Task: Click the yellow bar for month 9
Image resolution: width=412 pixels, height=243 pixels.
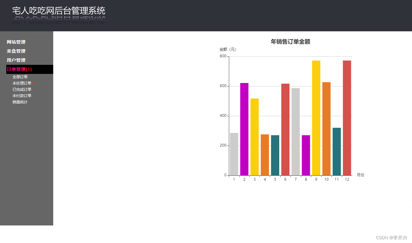Action: tap(316, 118)
